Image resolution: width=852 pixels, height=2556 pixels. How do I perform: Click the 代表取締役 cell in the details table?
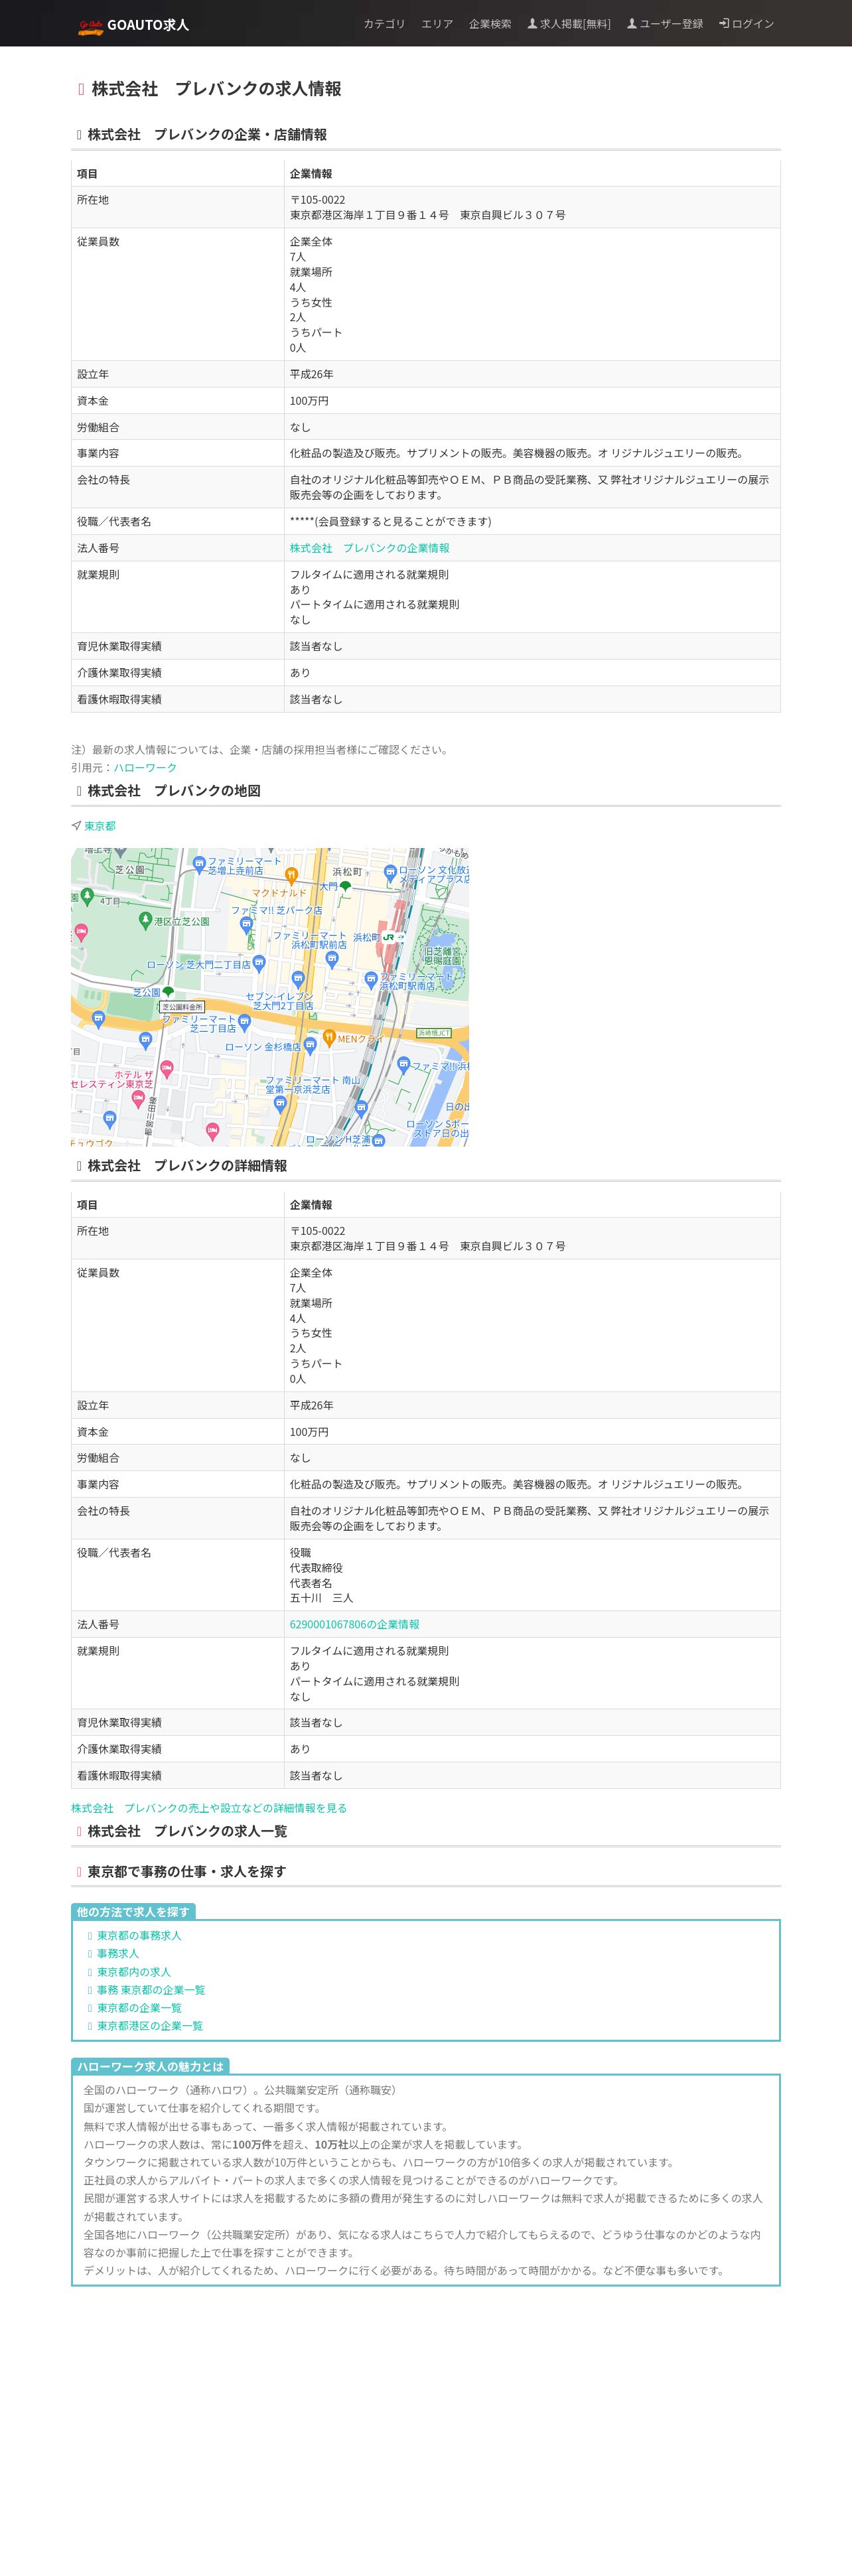click(x=317, y=1568)
